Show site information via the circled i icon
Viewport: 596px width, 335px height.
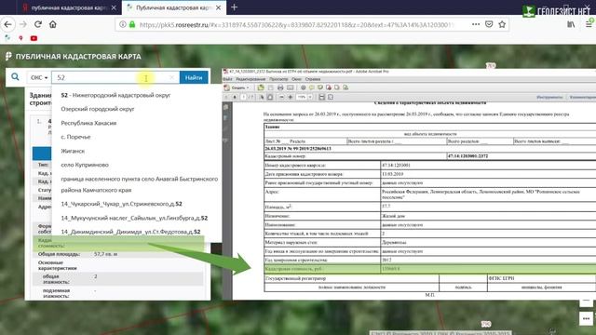(123, 25)
